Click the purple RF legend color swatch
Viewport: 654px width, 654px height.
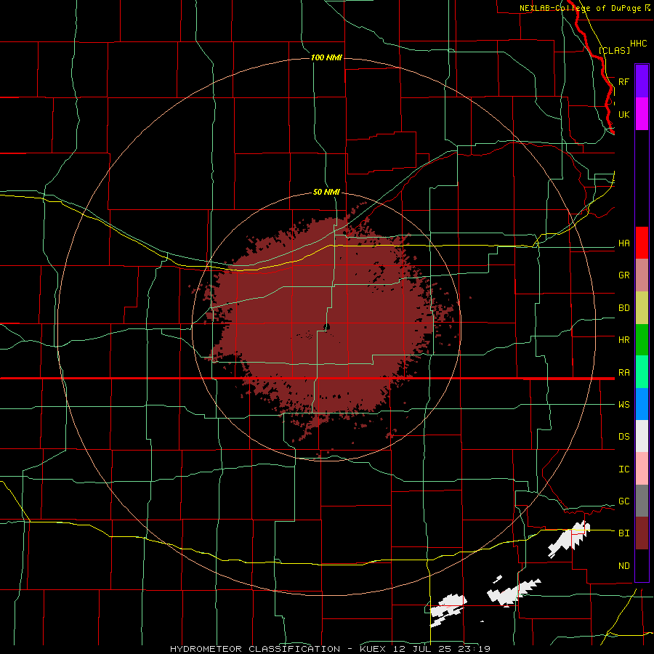point(642,81)
